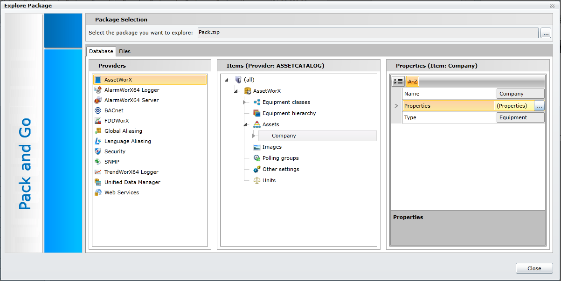Click the Equipment classes icon
The height and width of the screenshot is (281, 561).
(256, 102)
